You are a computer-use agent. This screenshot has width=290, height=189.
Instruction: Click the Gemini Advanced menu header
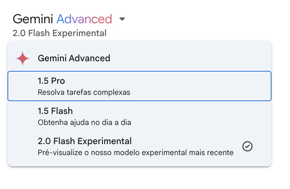74,58
